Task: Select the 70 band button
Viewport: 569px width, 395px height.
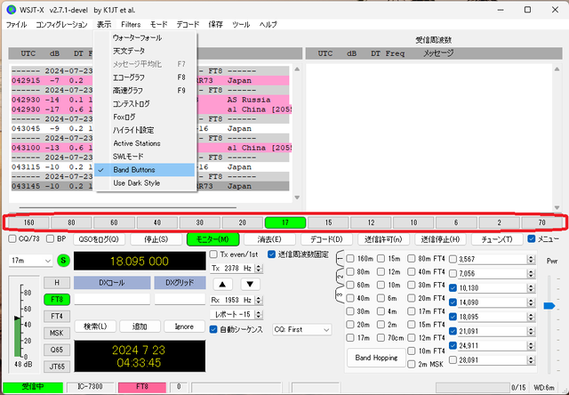Action: [541, 222]
